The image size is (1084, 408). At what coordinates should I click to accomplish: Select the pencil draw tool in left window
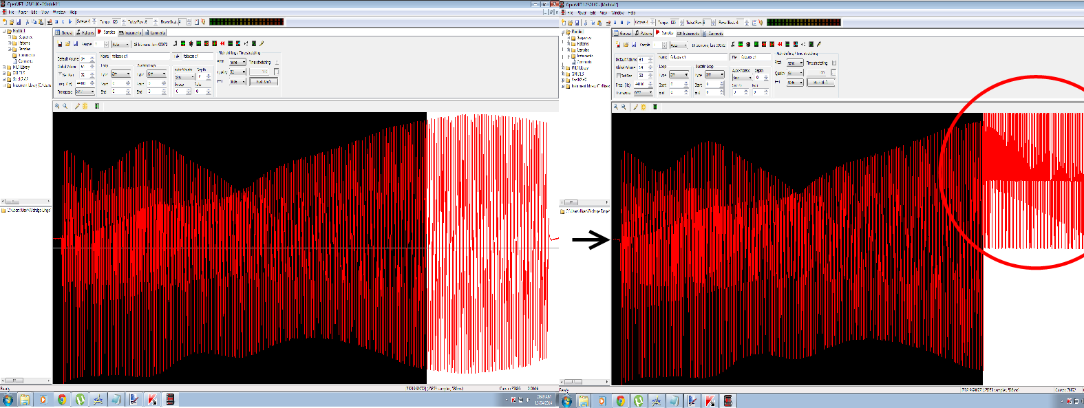(x=77, y=106)
